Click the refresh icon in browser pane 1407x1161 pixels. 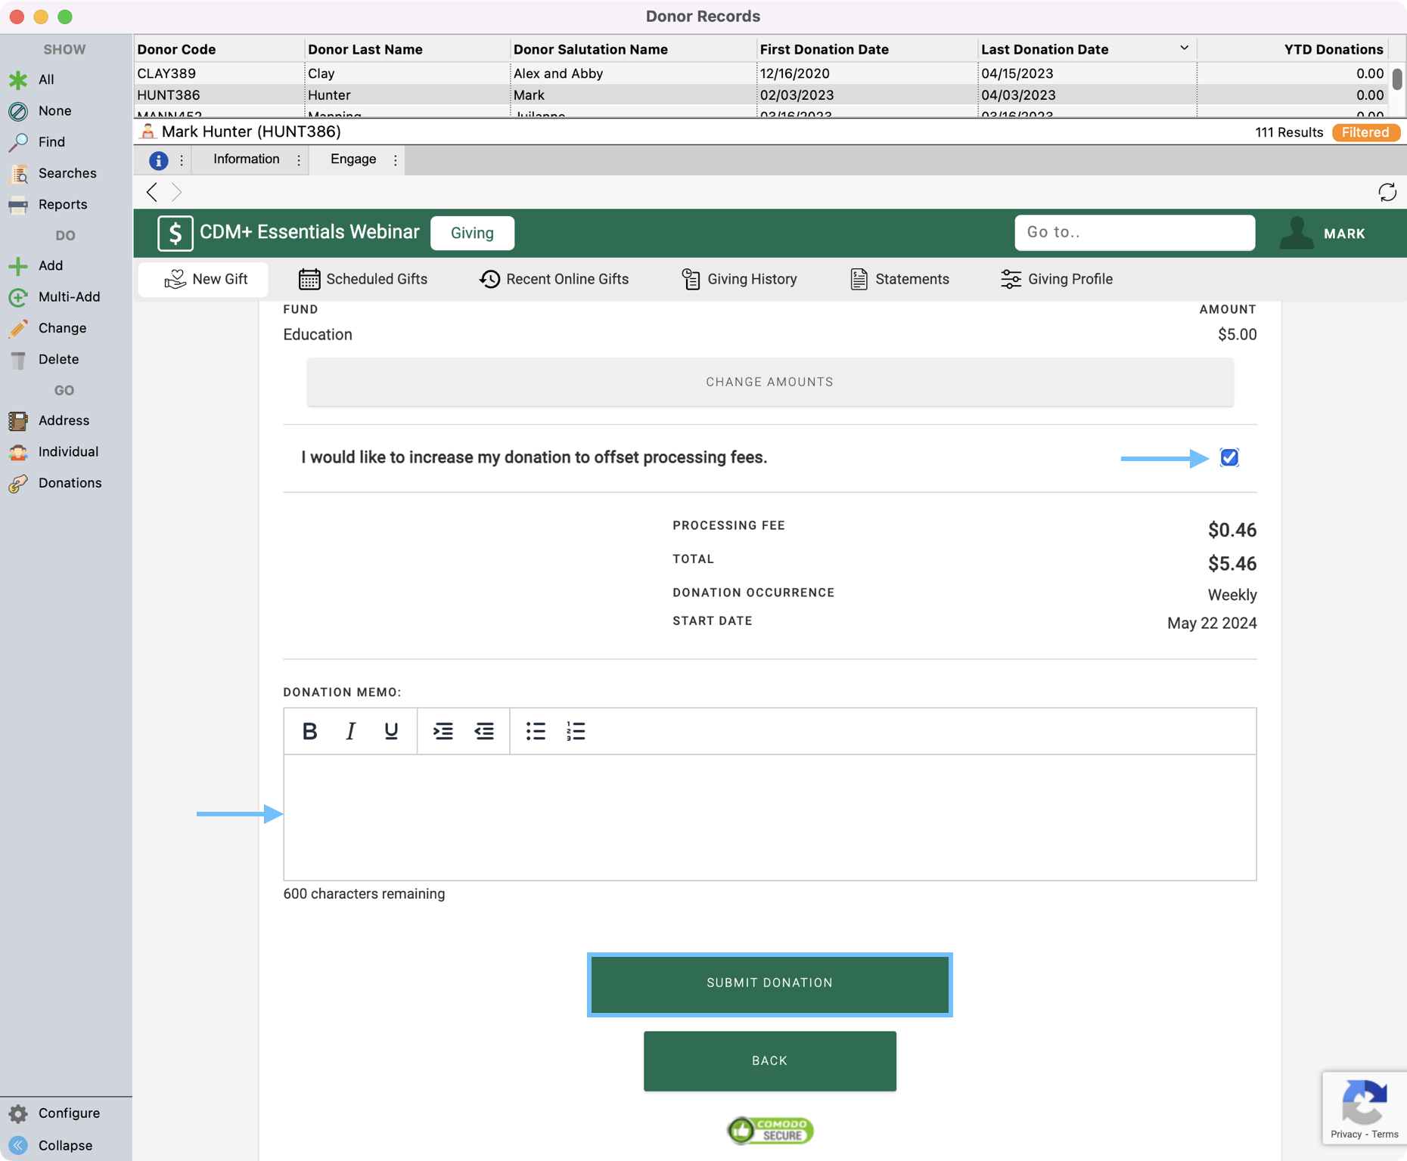point(1387,192)
